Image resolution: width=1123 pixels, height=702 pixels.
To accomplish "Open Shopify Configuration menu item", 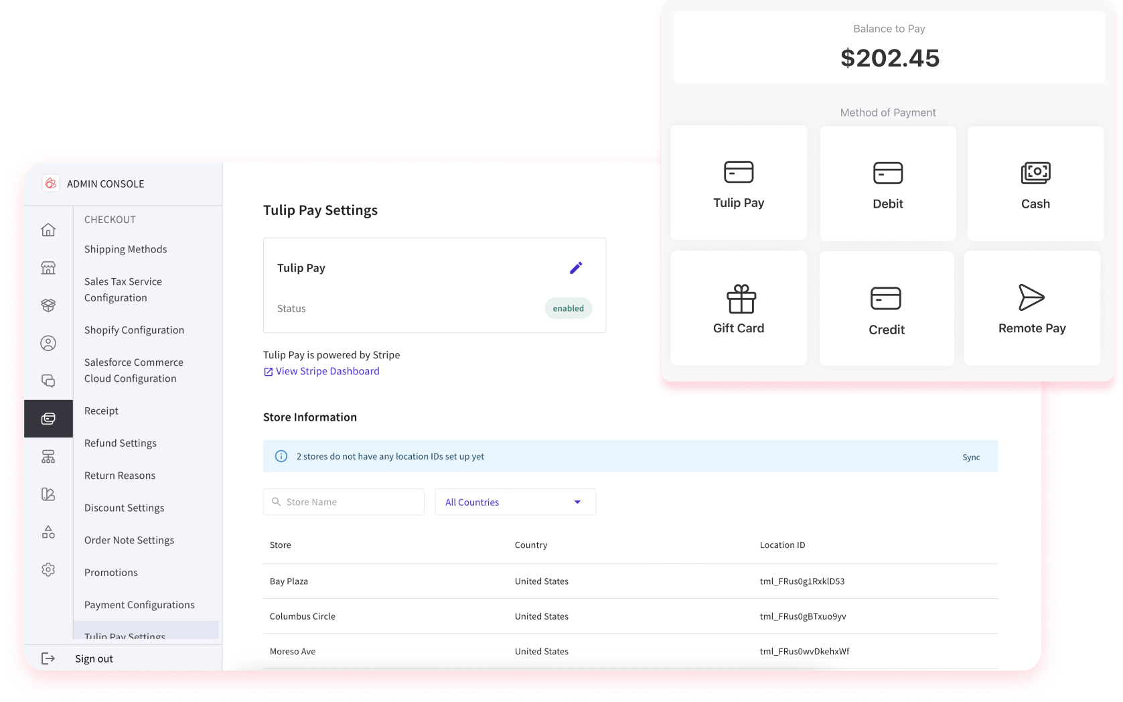I will pyautogui.click(x=134, y=330).
